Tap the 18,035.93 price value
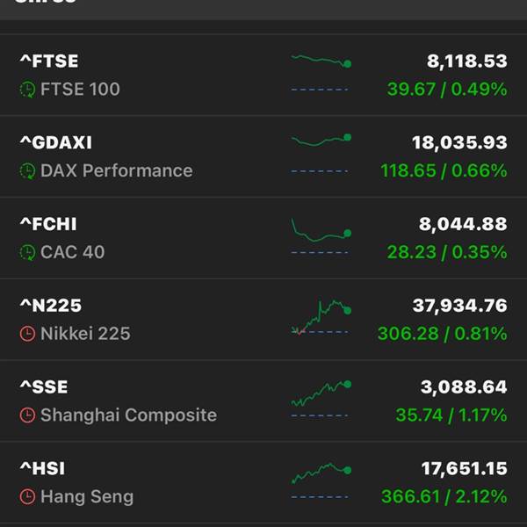527x527 pixels. 459,142
